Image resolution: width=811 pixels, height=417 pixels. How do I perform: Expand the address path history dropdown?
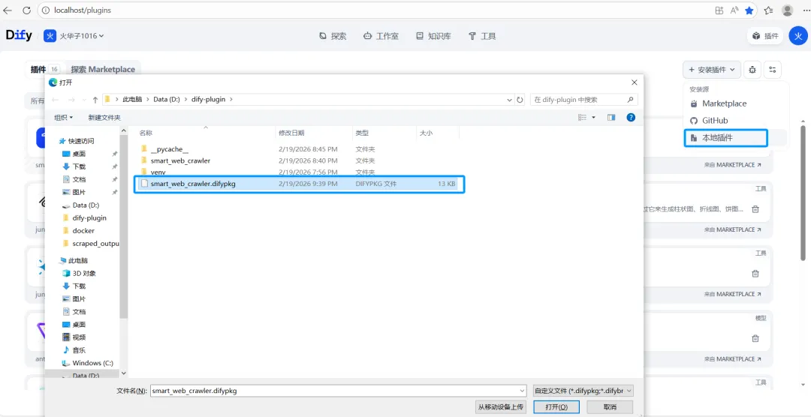[x=509, y=99]
